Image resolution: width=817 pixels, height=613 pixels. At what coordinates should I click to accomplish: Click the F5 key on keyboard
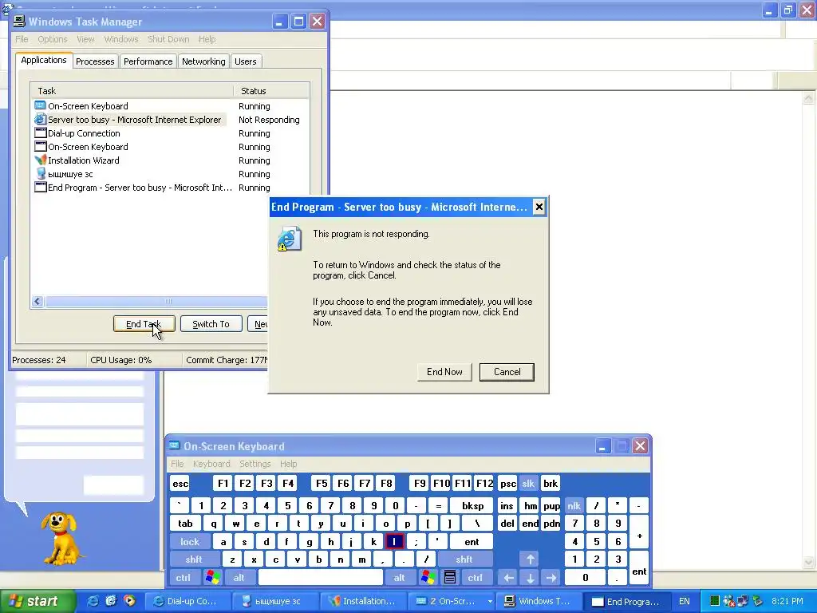coord(322,483)
